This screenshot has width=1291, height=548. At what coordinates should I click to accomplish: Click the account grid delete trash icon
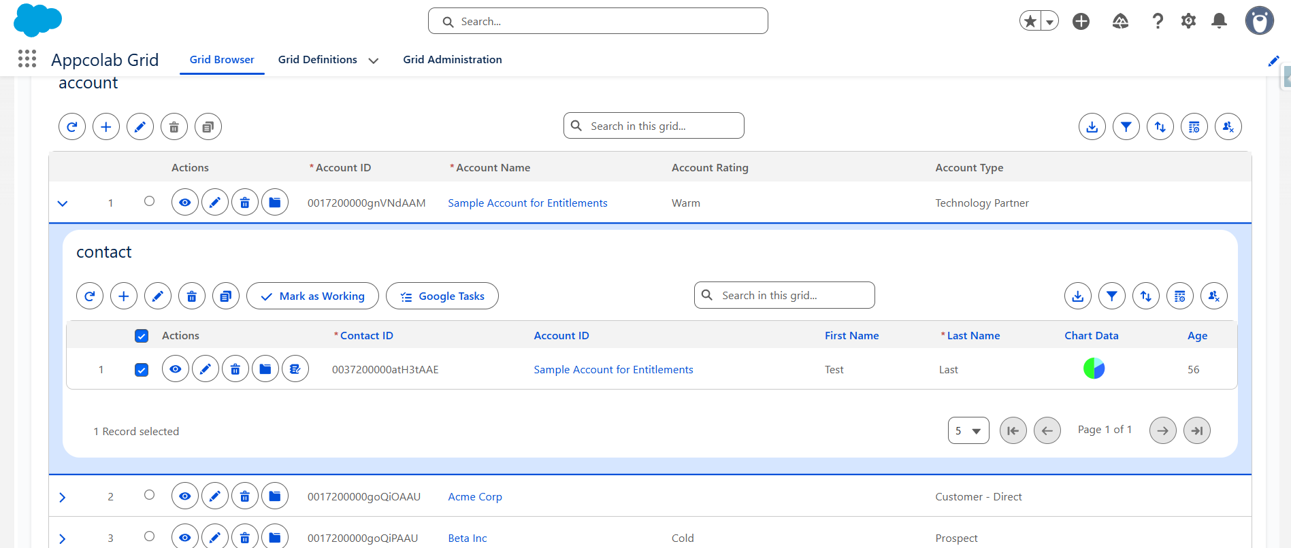174,126
